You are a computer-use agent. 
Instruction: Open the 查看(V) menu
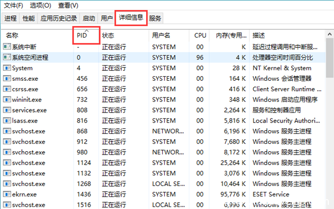coord(68,6)
